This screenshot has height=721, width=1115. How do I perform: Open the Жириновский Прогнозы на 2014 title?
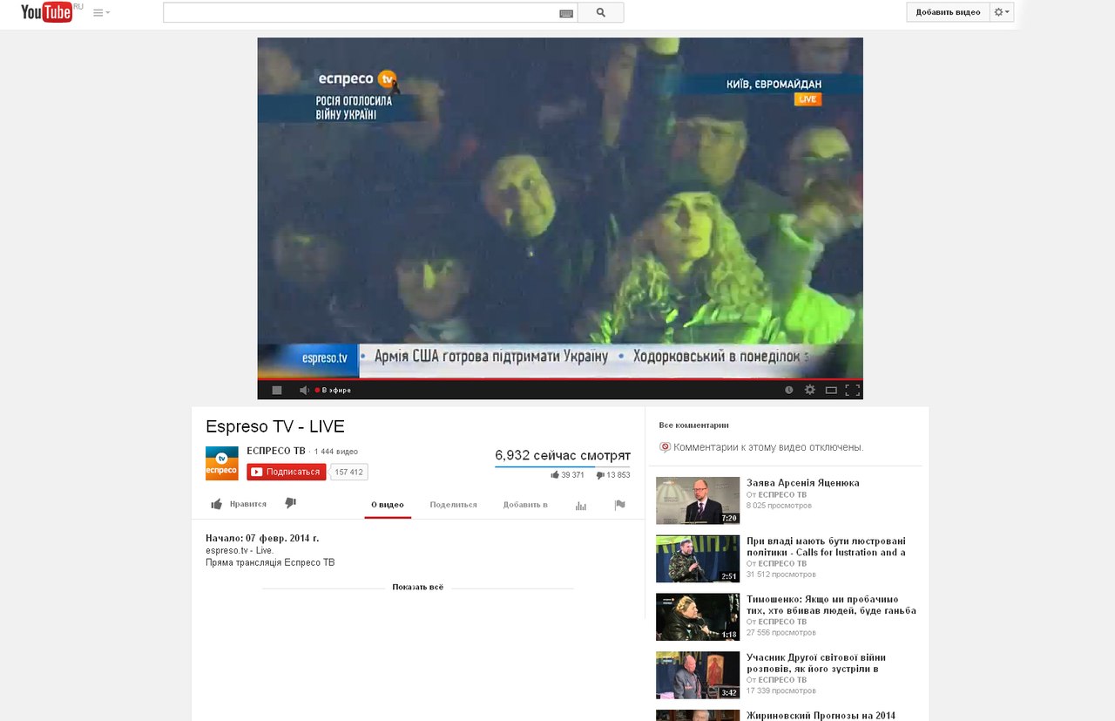pos(821,716)
